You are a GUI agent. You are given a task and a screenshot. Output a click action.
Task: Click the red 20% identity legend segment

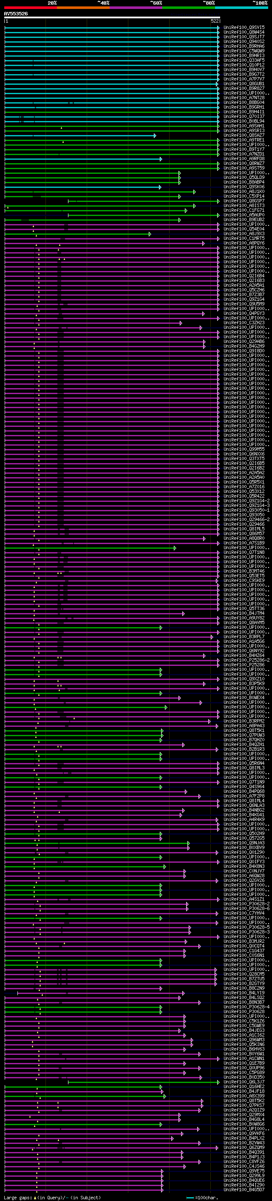point(30,8)
